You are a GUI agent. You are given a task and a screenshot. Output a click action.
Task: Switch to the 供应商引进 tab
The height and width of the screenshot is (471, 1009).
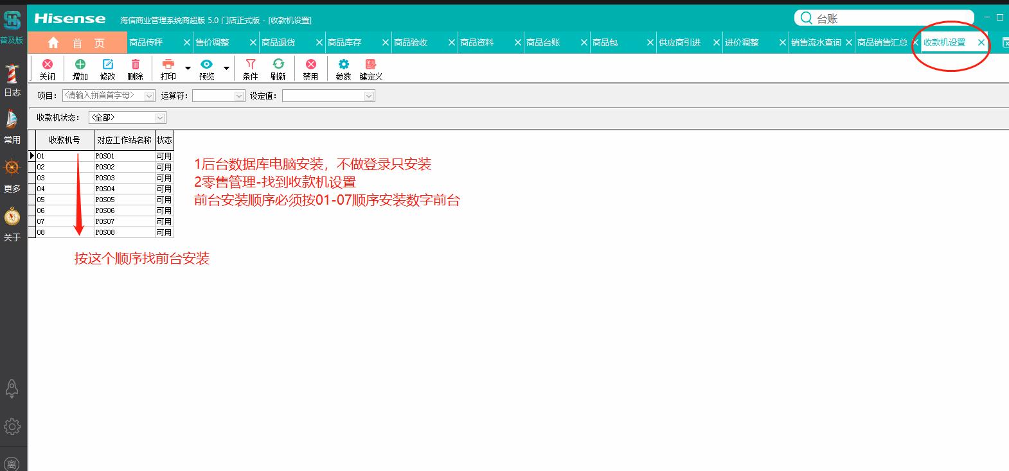[679, 42]
